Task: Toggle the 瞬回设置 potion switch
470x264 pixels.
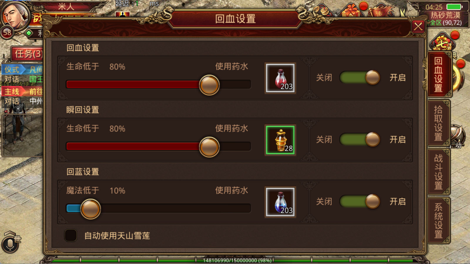Action: [x=360, y=140]
